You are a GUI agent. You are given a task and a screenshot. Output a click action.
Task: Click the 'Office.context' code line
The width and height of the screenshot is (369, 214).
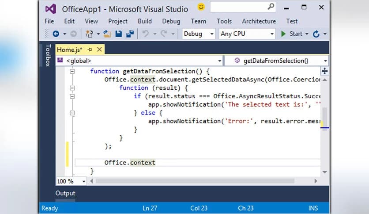(x=130, y=163)
